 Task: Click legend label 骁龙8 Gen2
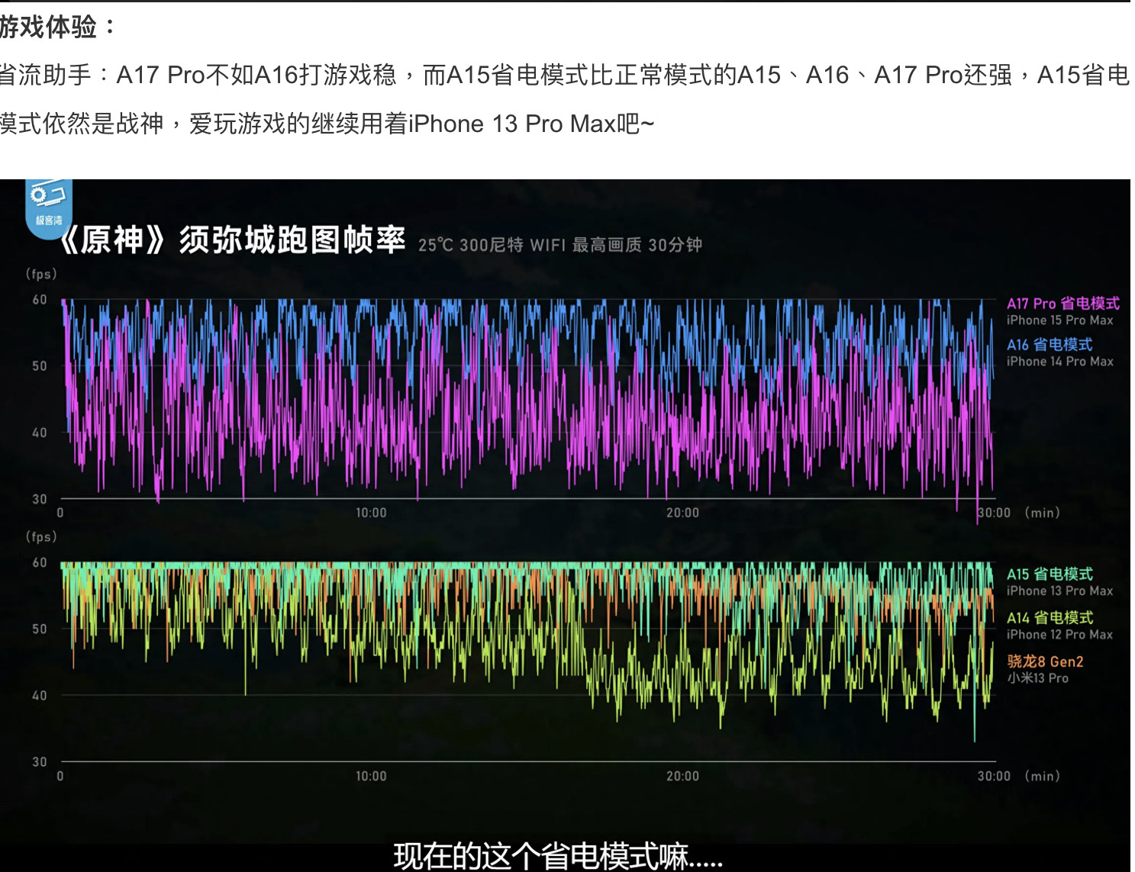(1045, 661)
